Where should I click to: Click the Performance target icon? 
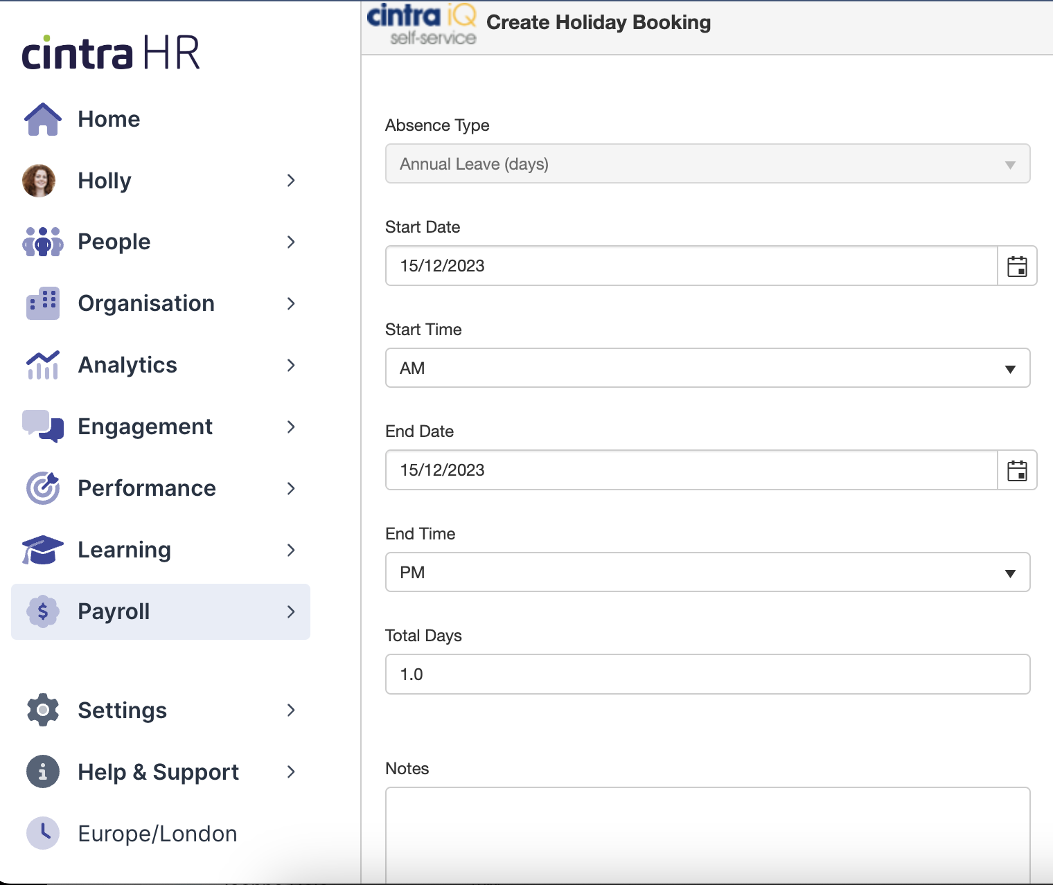43,488
